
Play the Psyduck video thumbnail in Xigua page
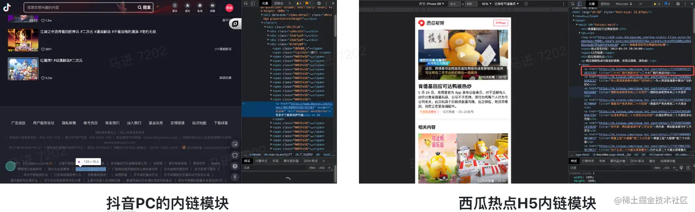[463, 55]
